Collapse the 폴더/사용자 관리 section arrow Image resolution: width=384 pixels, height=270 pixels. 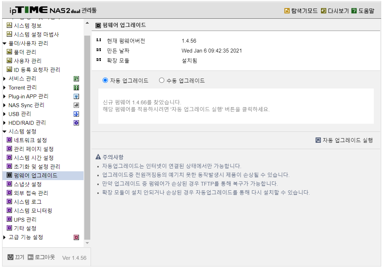tap(5, 43)
